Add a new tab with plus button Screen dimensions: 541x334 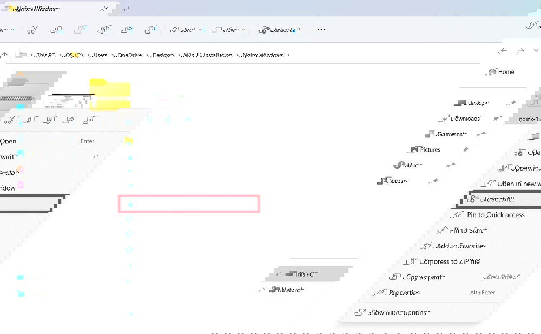click(x=126, y=9)
